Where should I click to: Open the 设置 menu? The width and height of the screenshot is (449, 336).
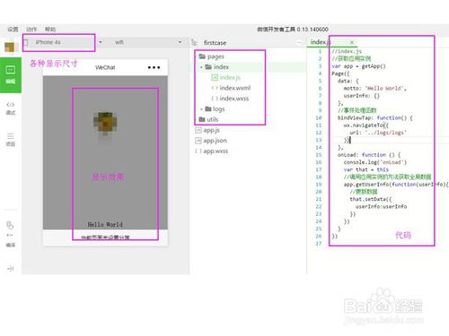point(13,30)
